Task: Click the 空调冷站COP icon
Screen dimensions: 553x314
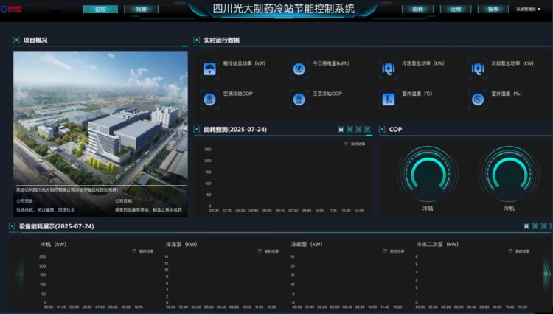Action: (x=209, y=99)
